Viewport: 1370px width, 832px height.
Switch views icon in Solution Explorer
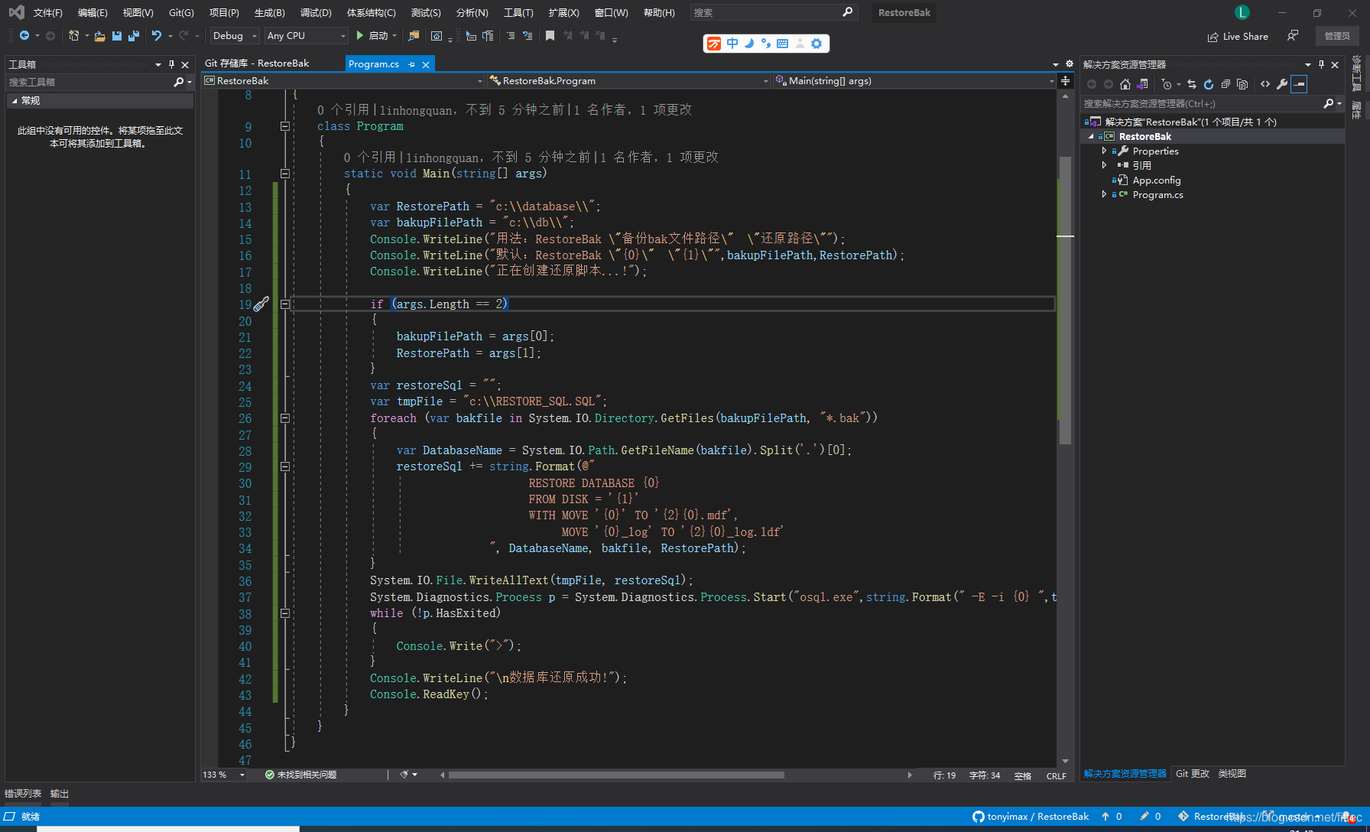(1143, 84)
